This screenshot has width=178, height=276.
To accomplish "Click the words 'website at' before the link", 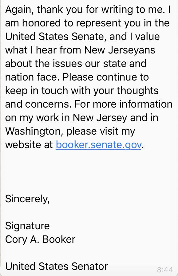I will coord(29,145).
